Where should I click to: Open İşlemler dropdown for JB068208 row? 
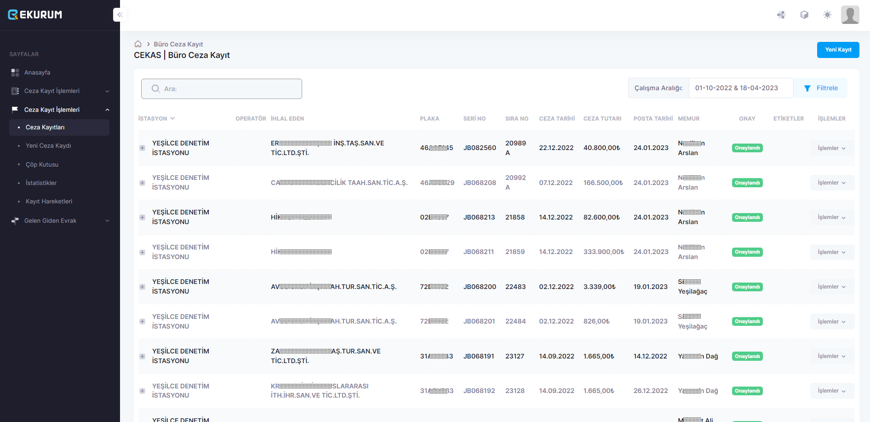[831, 183]
